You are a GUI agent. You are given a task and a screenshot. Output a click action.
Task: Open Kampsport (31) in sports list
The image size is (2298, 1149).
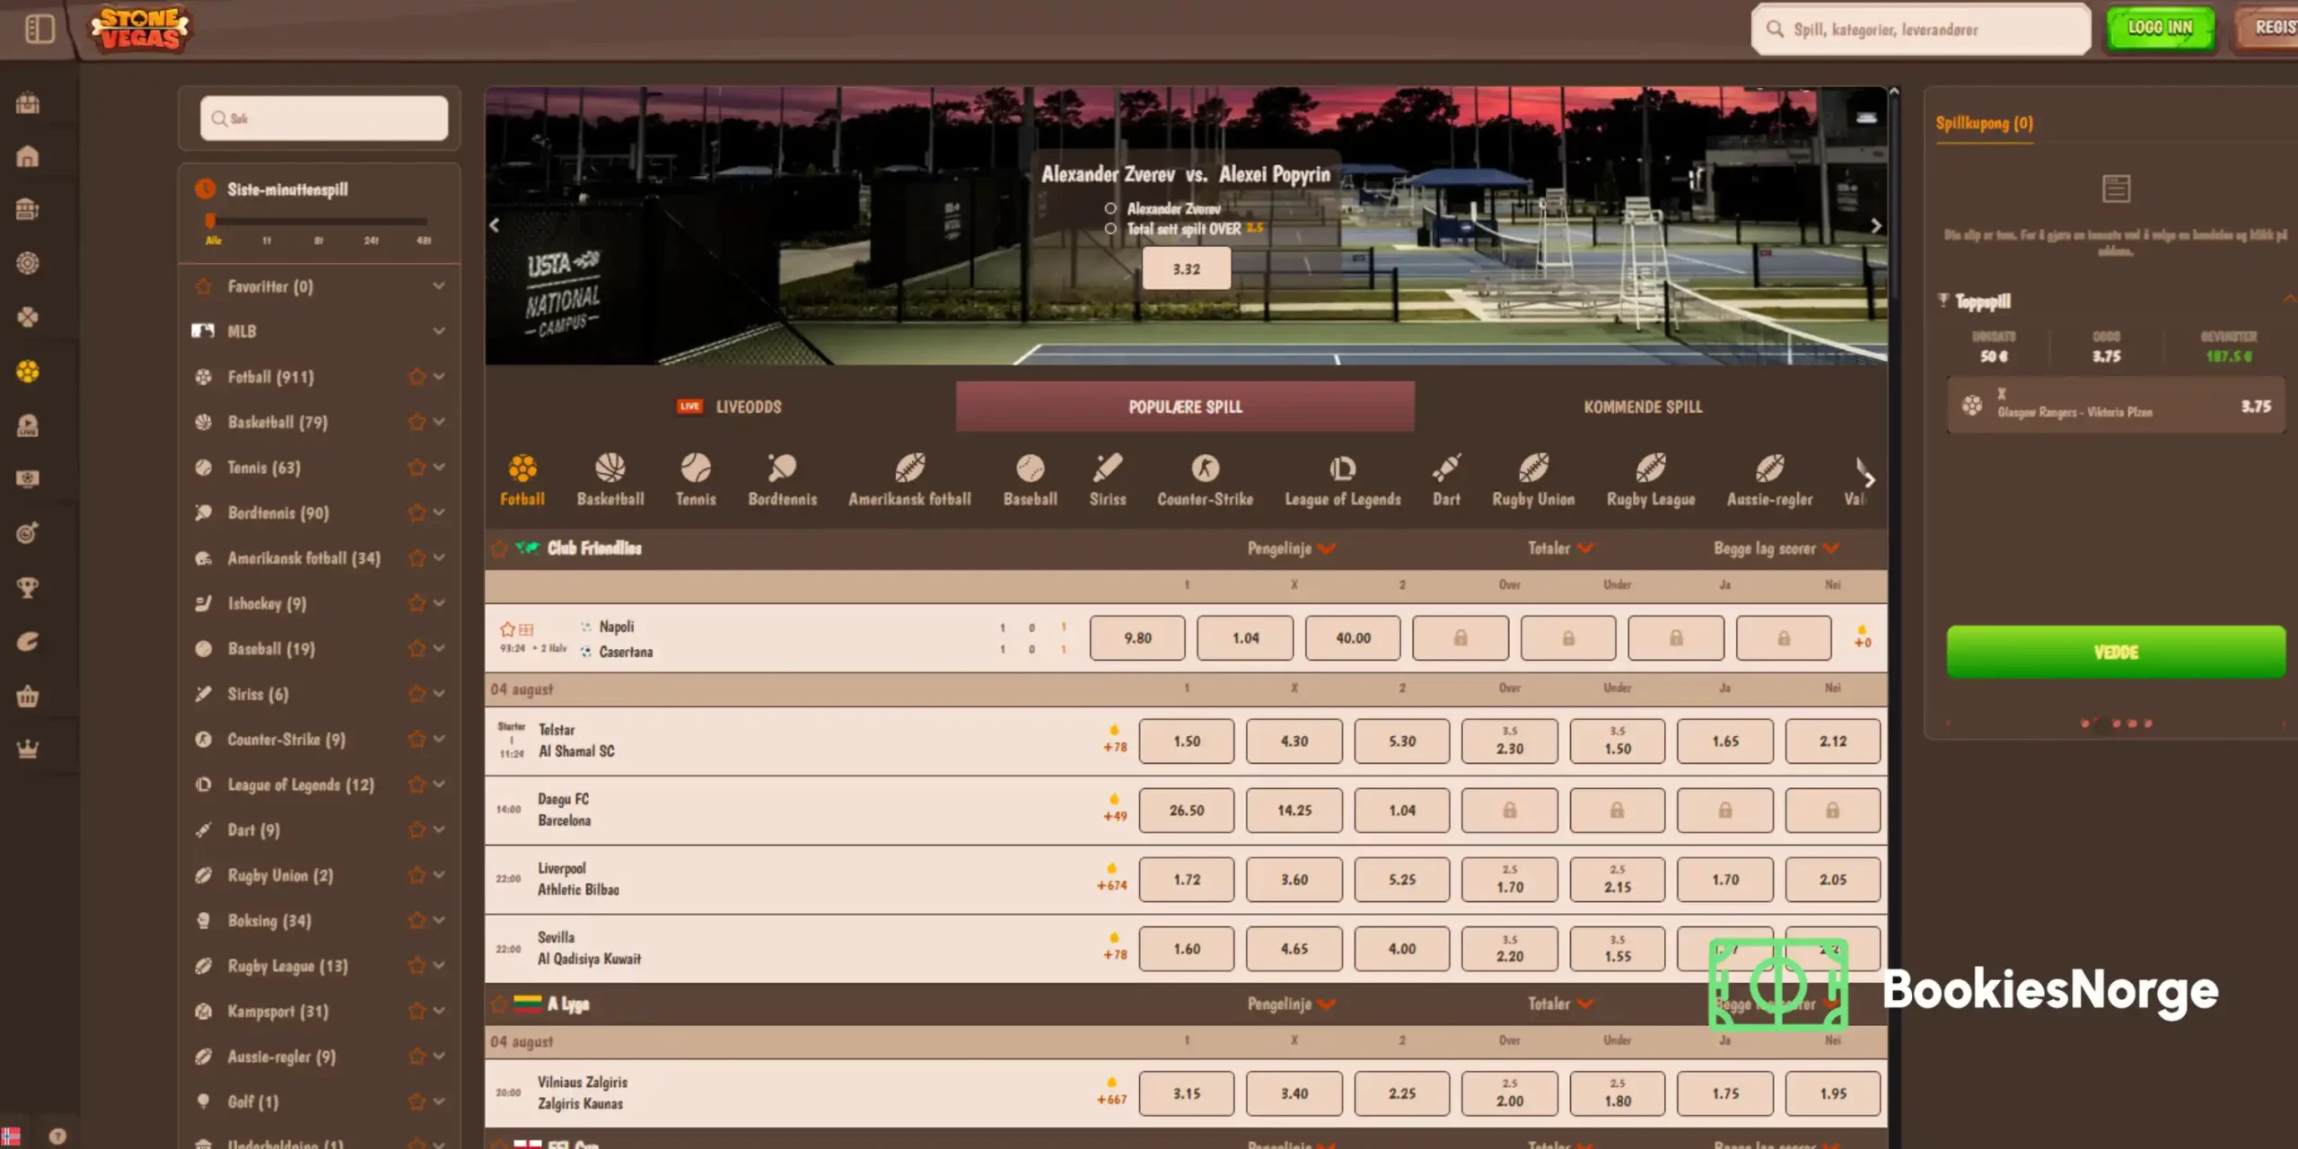(278, 1012)
